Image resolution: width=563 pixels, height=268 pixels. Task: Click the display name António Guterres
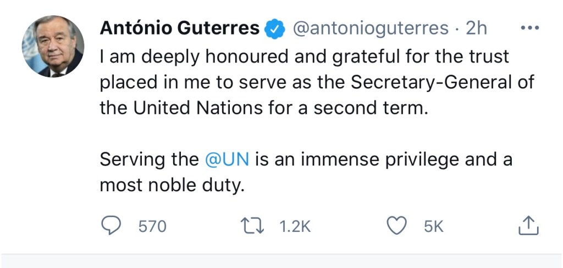click(x=179, y=29)
